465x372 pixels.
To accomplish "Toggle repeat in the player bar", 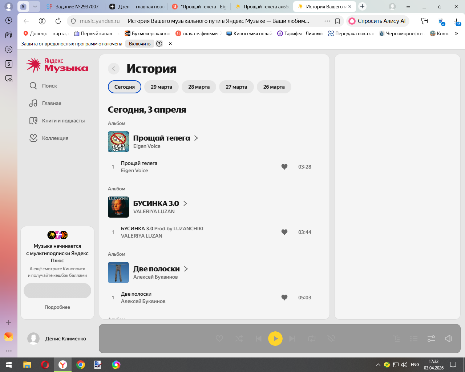I will pos(312,339).
